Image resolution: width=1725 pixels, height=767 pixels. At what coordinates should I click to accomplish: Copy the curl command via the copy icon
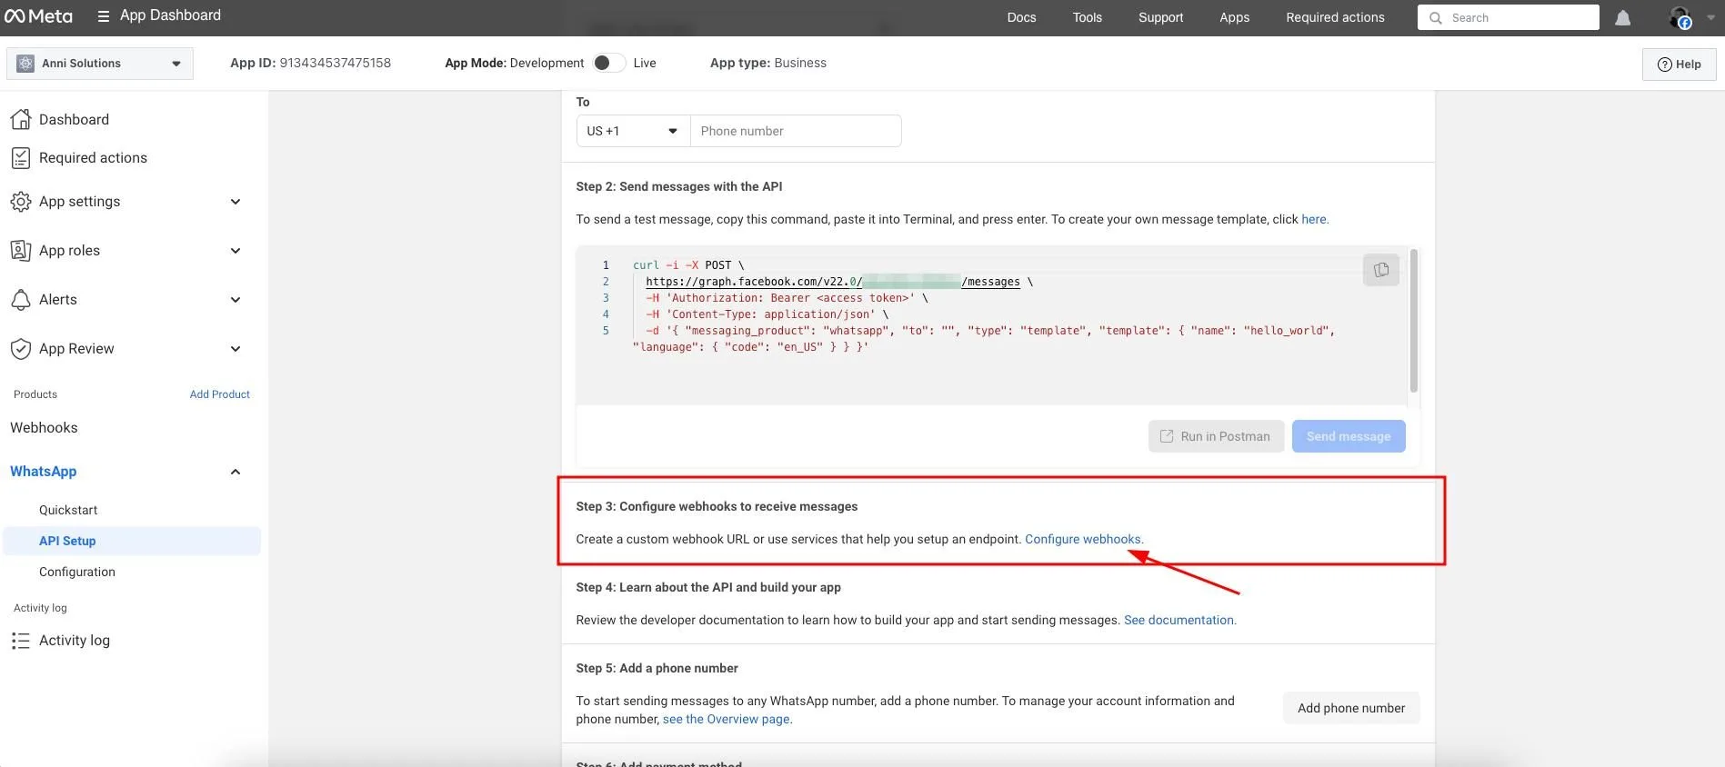click(1381, 270)
